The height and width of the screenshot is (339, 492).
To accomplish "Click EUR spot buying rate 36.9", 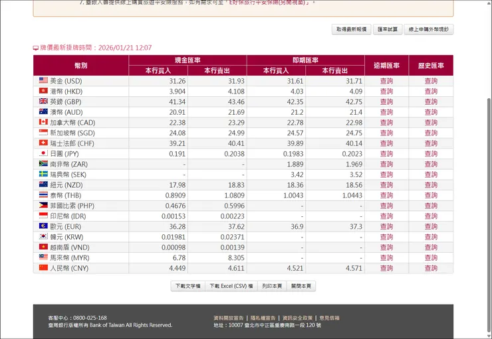I will [297, 226].
